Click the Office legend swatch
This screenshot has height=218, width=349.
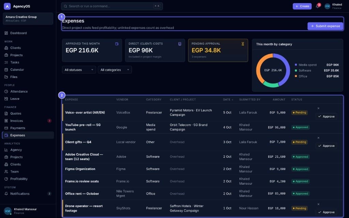[x=296, y=76]
